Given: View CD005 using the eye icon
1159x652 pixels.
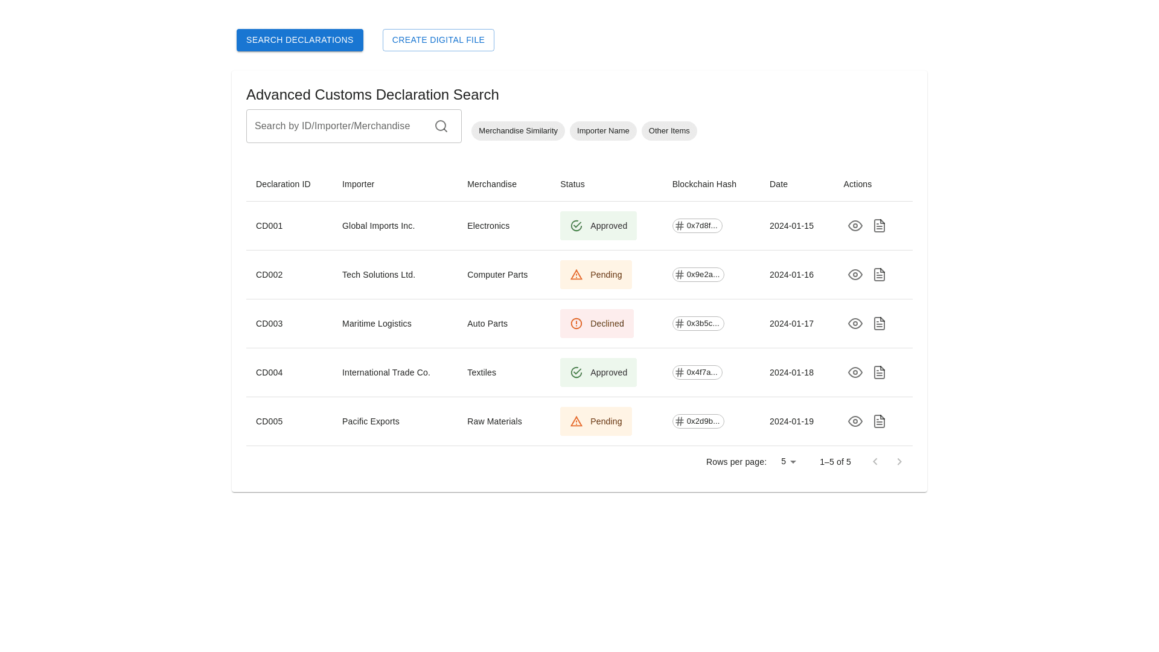Looking at the screenshot, I should click(855, 421).
